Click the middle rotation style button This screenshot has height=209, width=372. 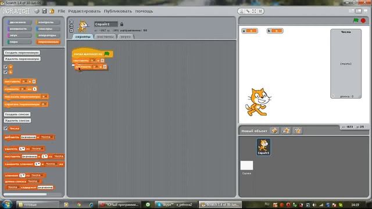click(x=71, y=26)
